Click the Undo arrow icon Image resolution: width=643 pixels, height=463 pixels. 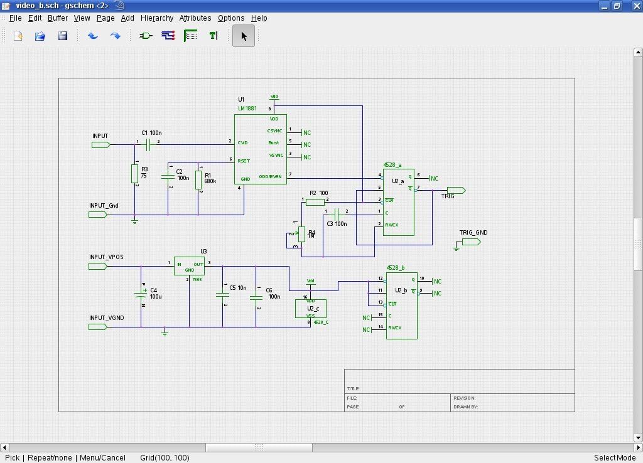point(93,36)
